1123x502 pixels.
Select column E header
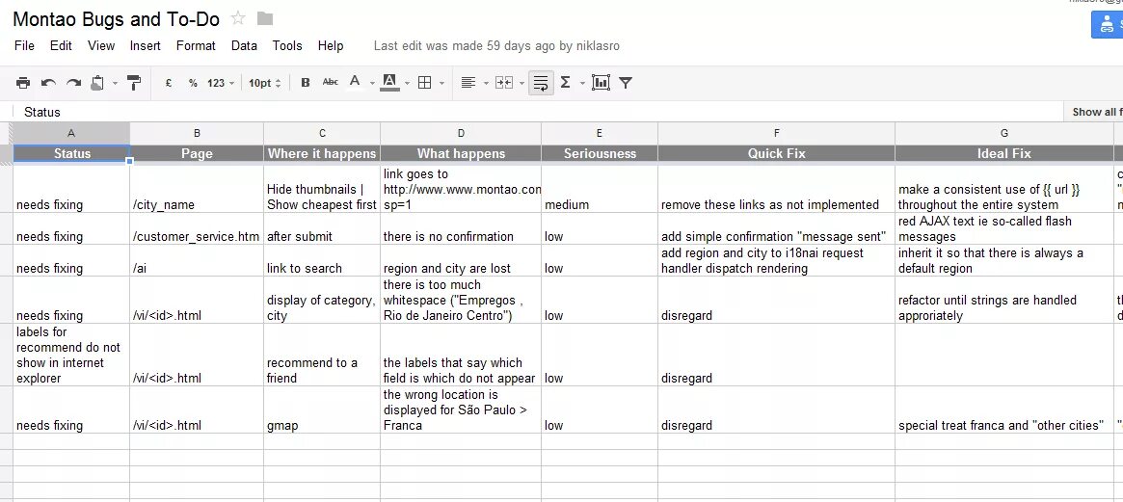coord(600,132)
